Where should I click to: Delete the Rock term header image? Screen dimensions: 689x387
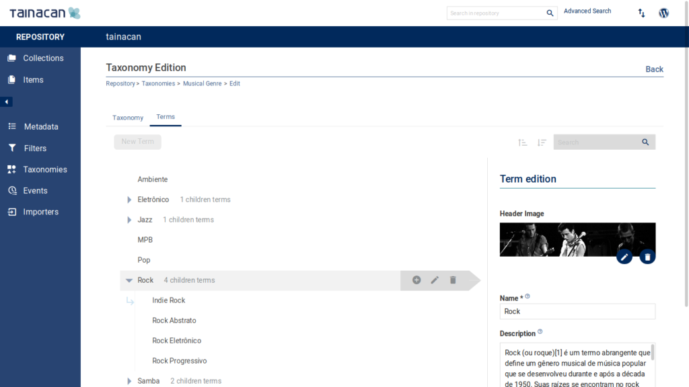point(647,256)
